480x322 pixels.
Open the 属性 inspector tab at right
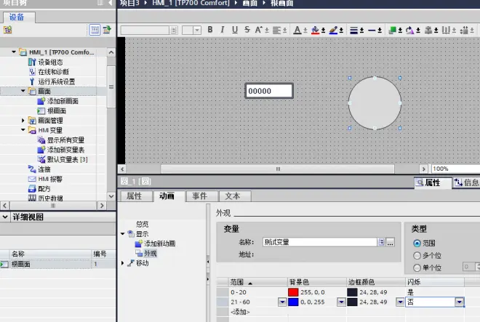point(433,182)
